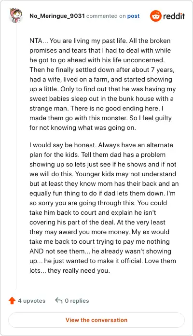Open the "0 replies" label

77,301
